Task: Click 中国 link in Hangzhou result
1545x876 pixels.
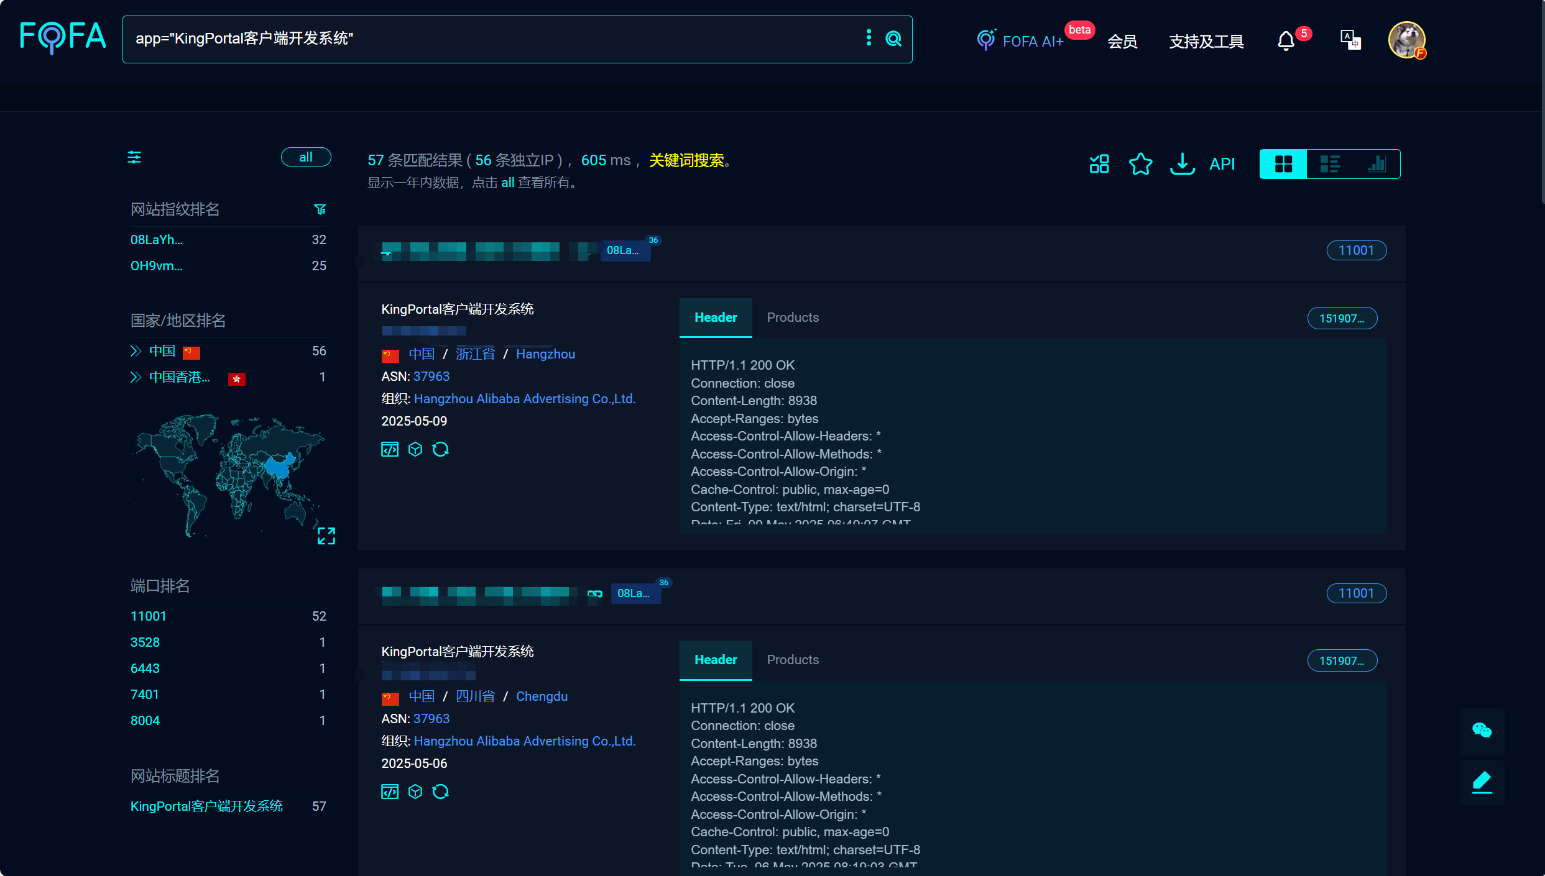Action: click(422, 354)
